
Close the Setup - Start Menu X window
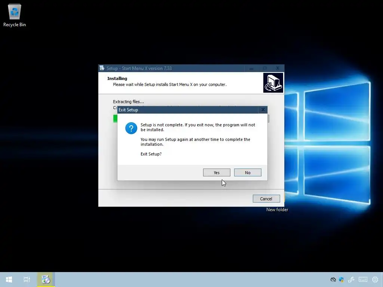click(x=278, y=68)
